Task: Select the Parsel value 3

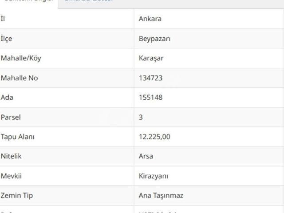Action: click(x=141, y=117)
